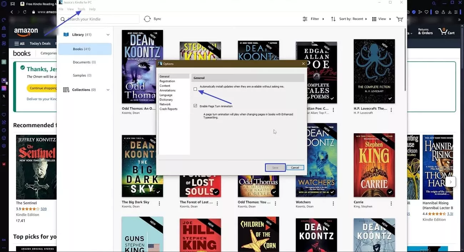Uncheck Enable Page Turn Animation
The height and width of the screenshot is (252, 464).
[x=195, y=105]
